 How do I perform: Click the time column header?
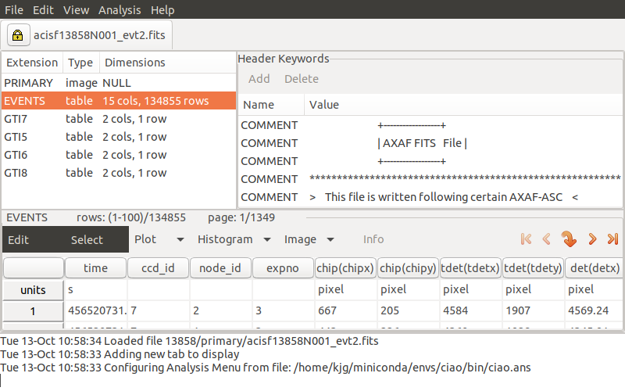[95, 268]
